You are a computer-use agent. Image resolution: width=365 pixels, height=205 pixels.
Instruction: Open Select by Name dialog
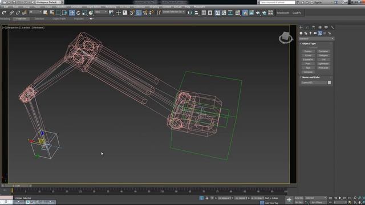point(52,13)
